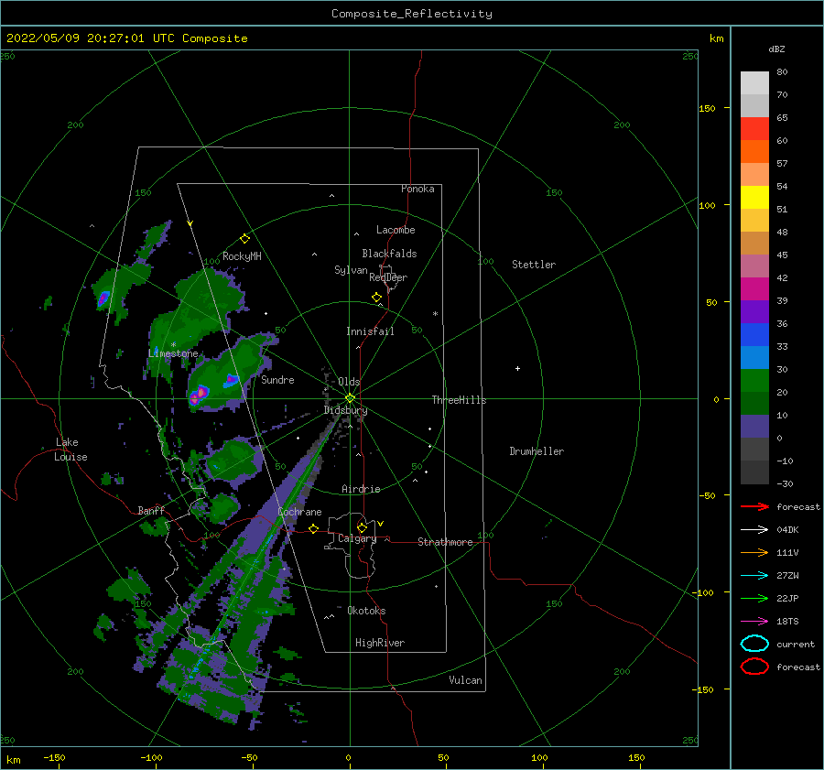Click the RedDeer city label
824x770 pixels.
click(x=388, y=277)
